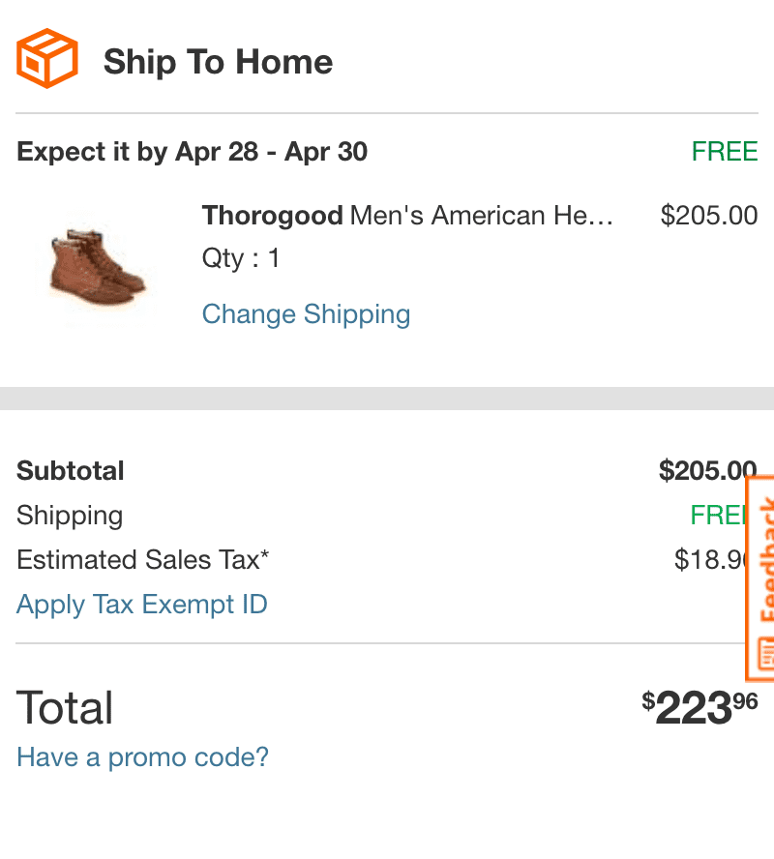
Task: Click the subtotal amount $205.00
Action: [707, 470]
